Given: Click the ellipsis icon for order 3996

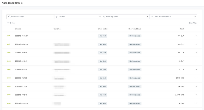Looking at the screenshot, I should (x=196, y=103).
